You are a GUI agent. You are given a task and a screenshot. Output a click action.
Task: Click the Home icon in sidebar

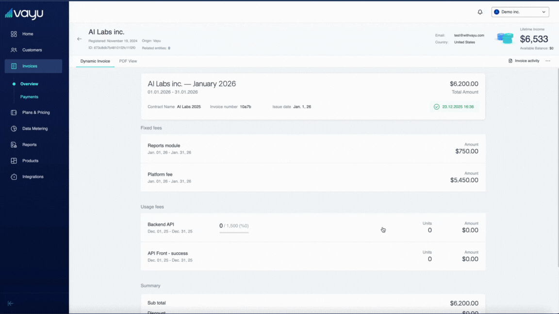14,34
